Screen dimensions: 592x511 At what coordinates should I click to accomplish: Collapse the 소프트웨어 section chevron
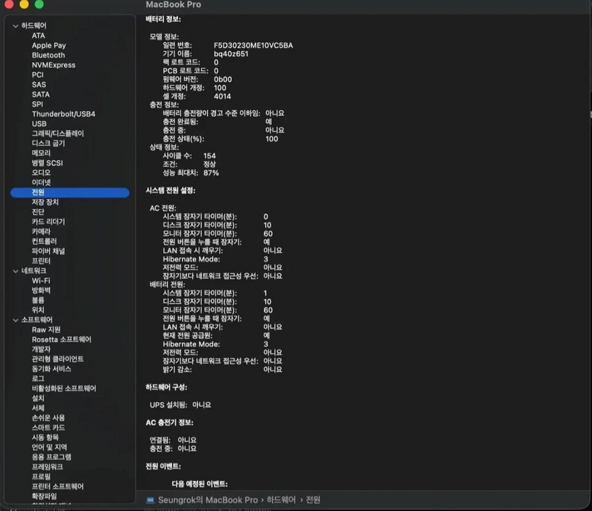(x=16, y=320)
